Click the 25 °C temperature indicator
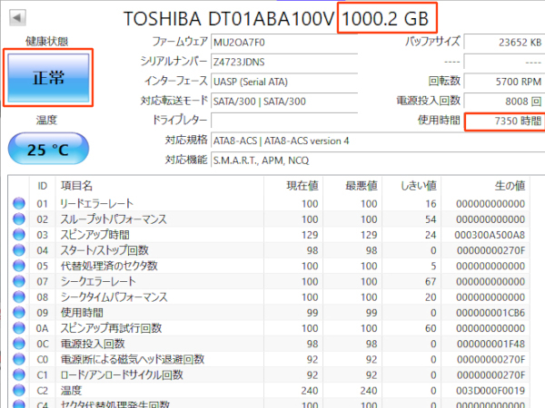Image resolution: width=545 pixels, height=408 pixels. [x=48, y=149]
